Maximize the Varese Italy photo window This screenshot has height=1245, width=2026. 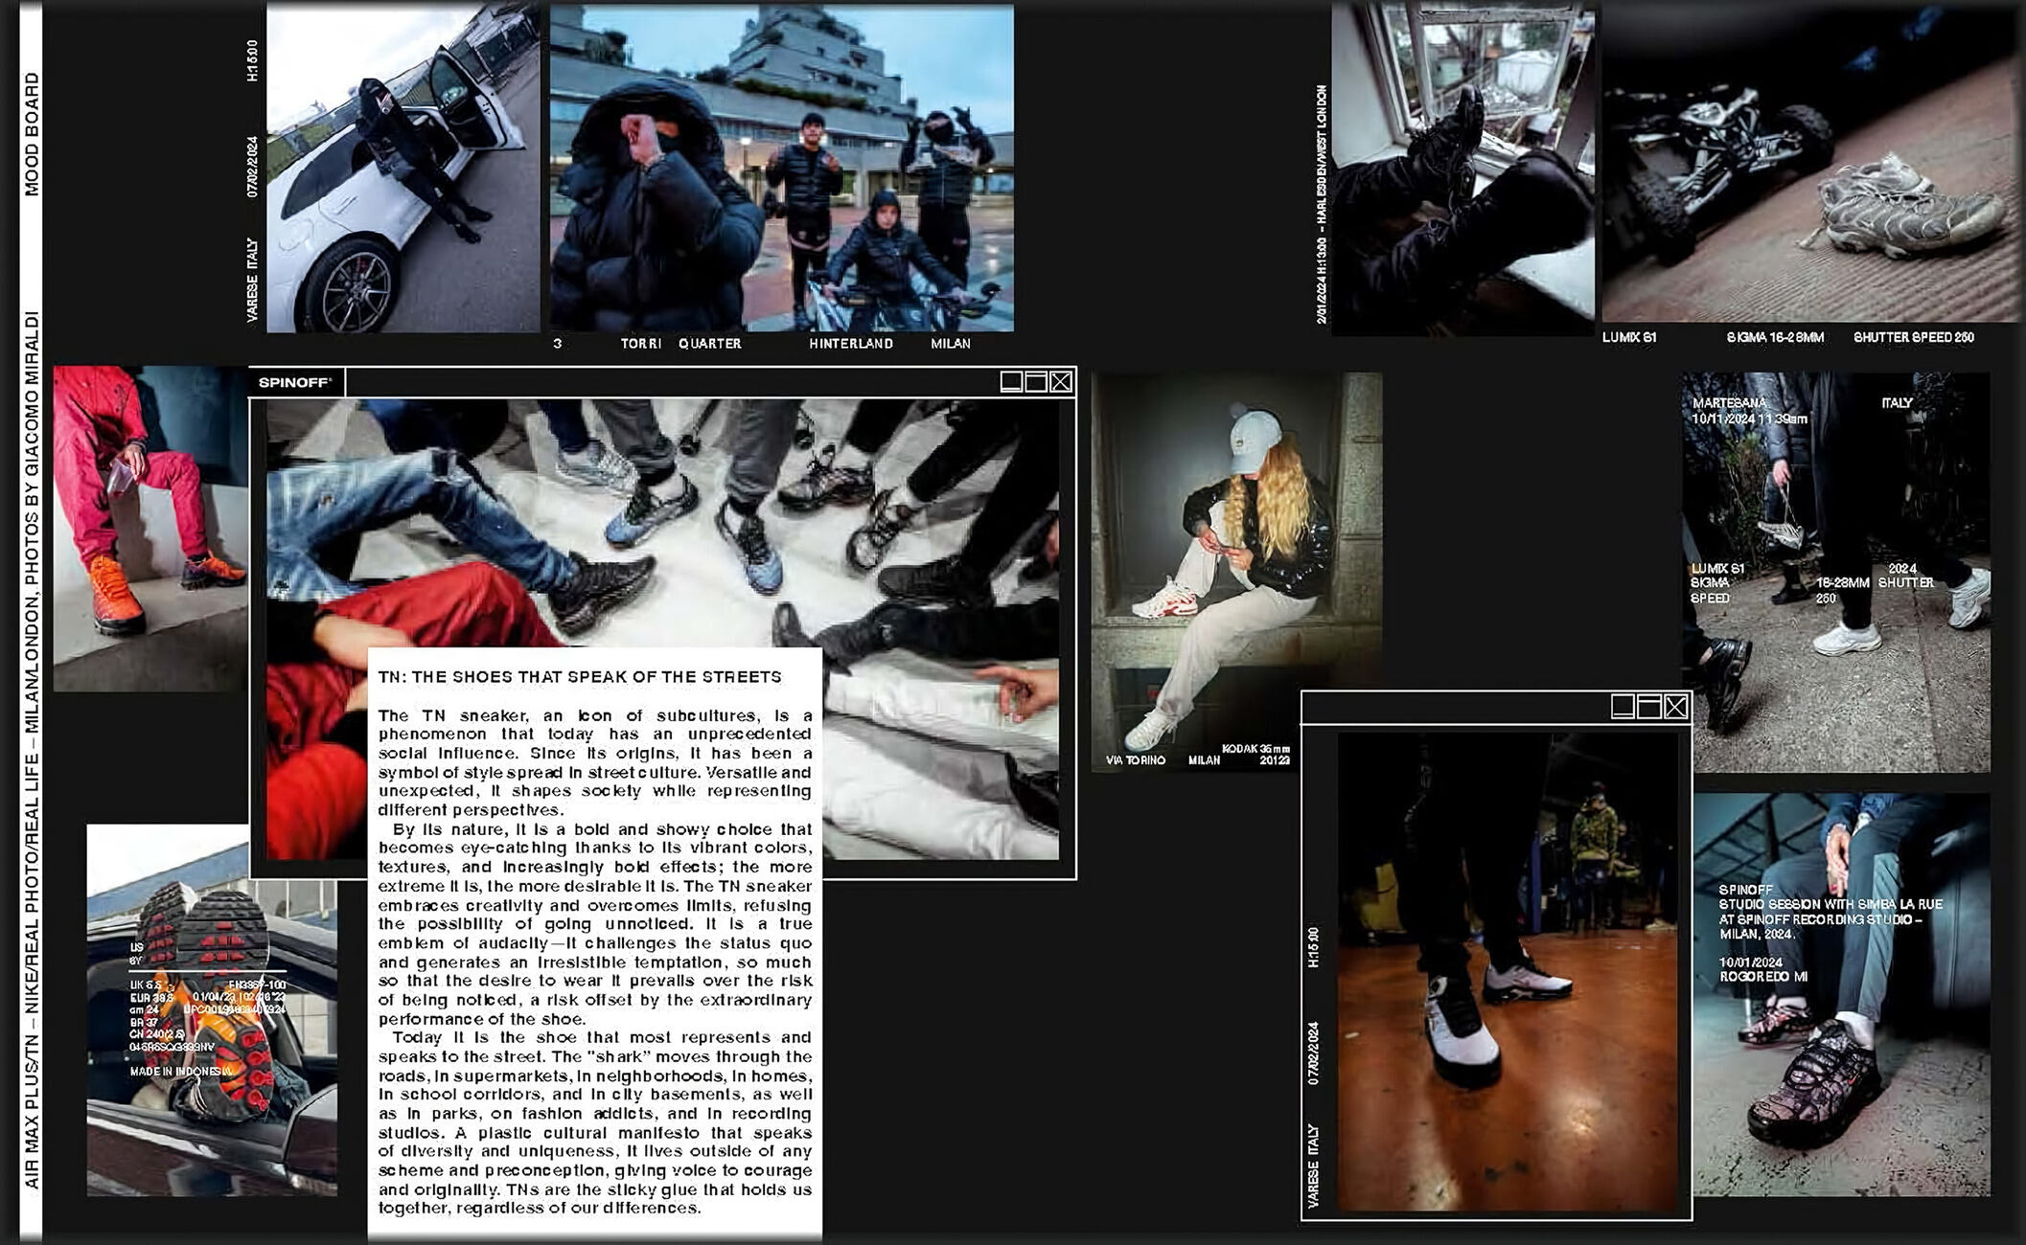coord(1649,707)
